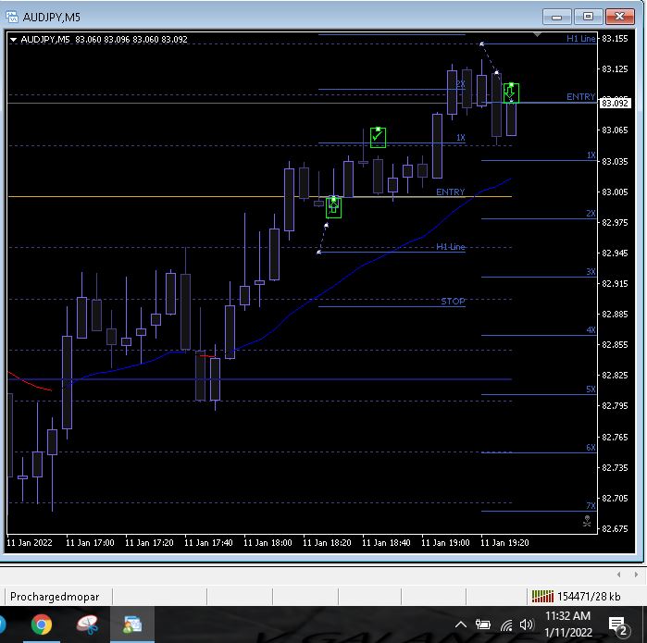The width and height of the screenshot is (647, 643).
Task: Click the OHLC values in chart header
Action: click(x=131, y=40)
